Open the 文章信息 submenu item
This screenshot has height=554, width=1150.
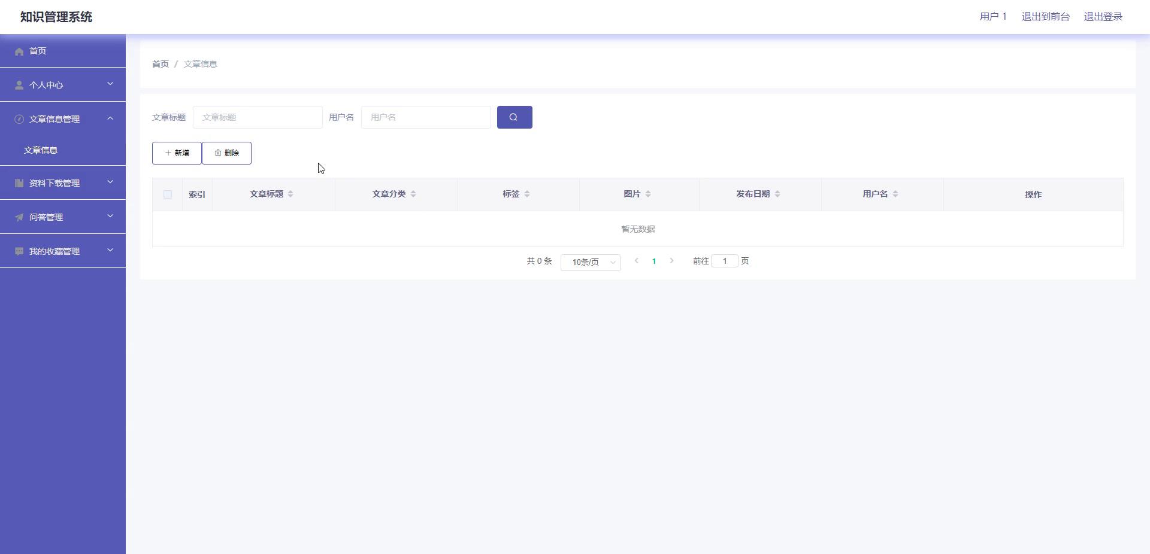(x=41, y=150)
